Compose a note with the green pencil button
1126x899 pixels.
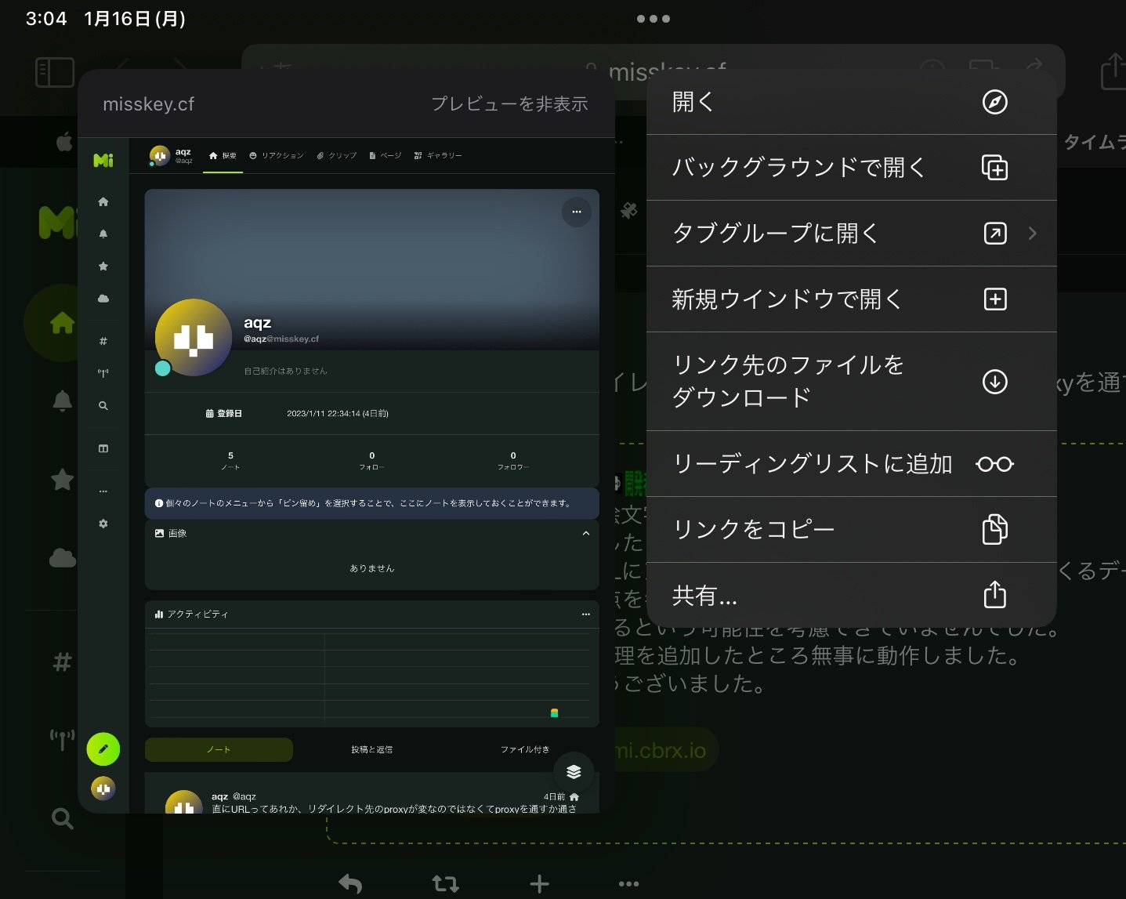coord(103,749)
